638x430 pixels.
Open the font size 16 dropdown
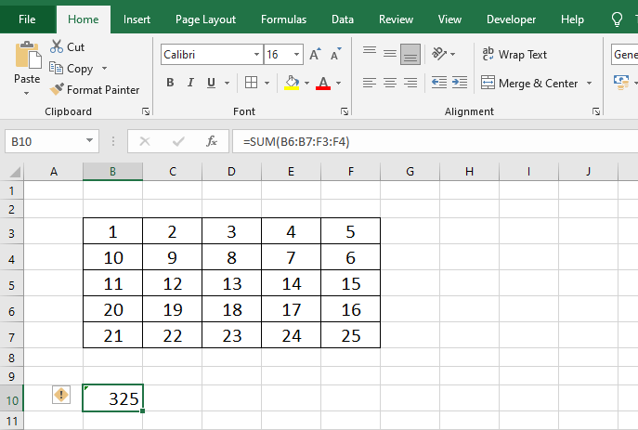point(296,55)
